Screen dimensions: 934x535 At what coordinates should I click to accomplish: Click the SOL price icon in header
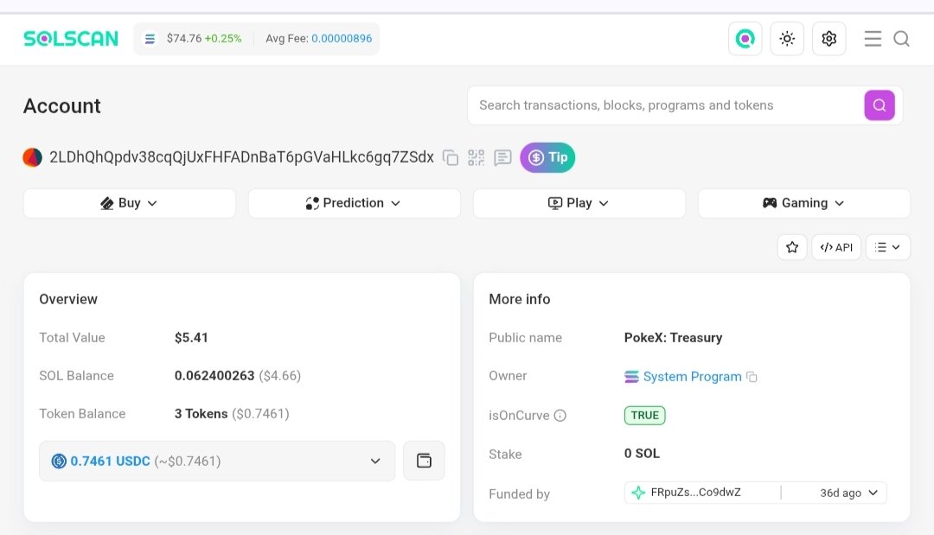coord(150,39)
